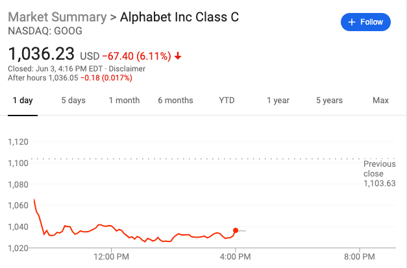The image size is (407, 268).
Task: Click the Previous close 1,103.63 label
Action: [x=379, y=174]
